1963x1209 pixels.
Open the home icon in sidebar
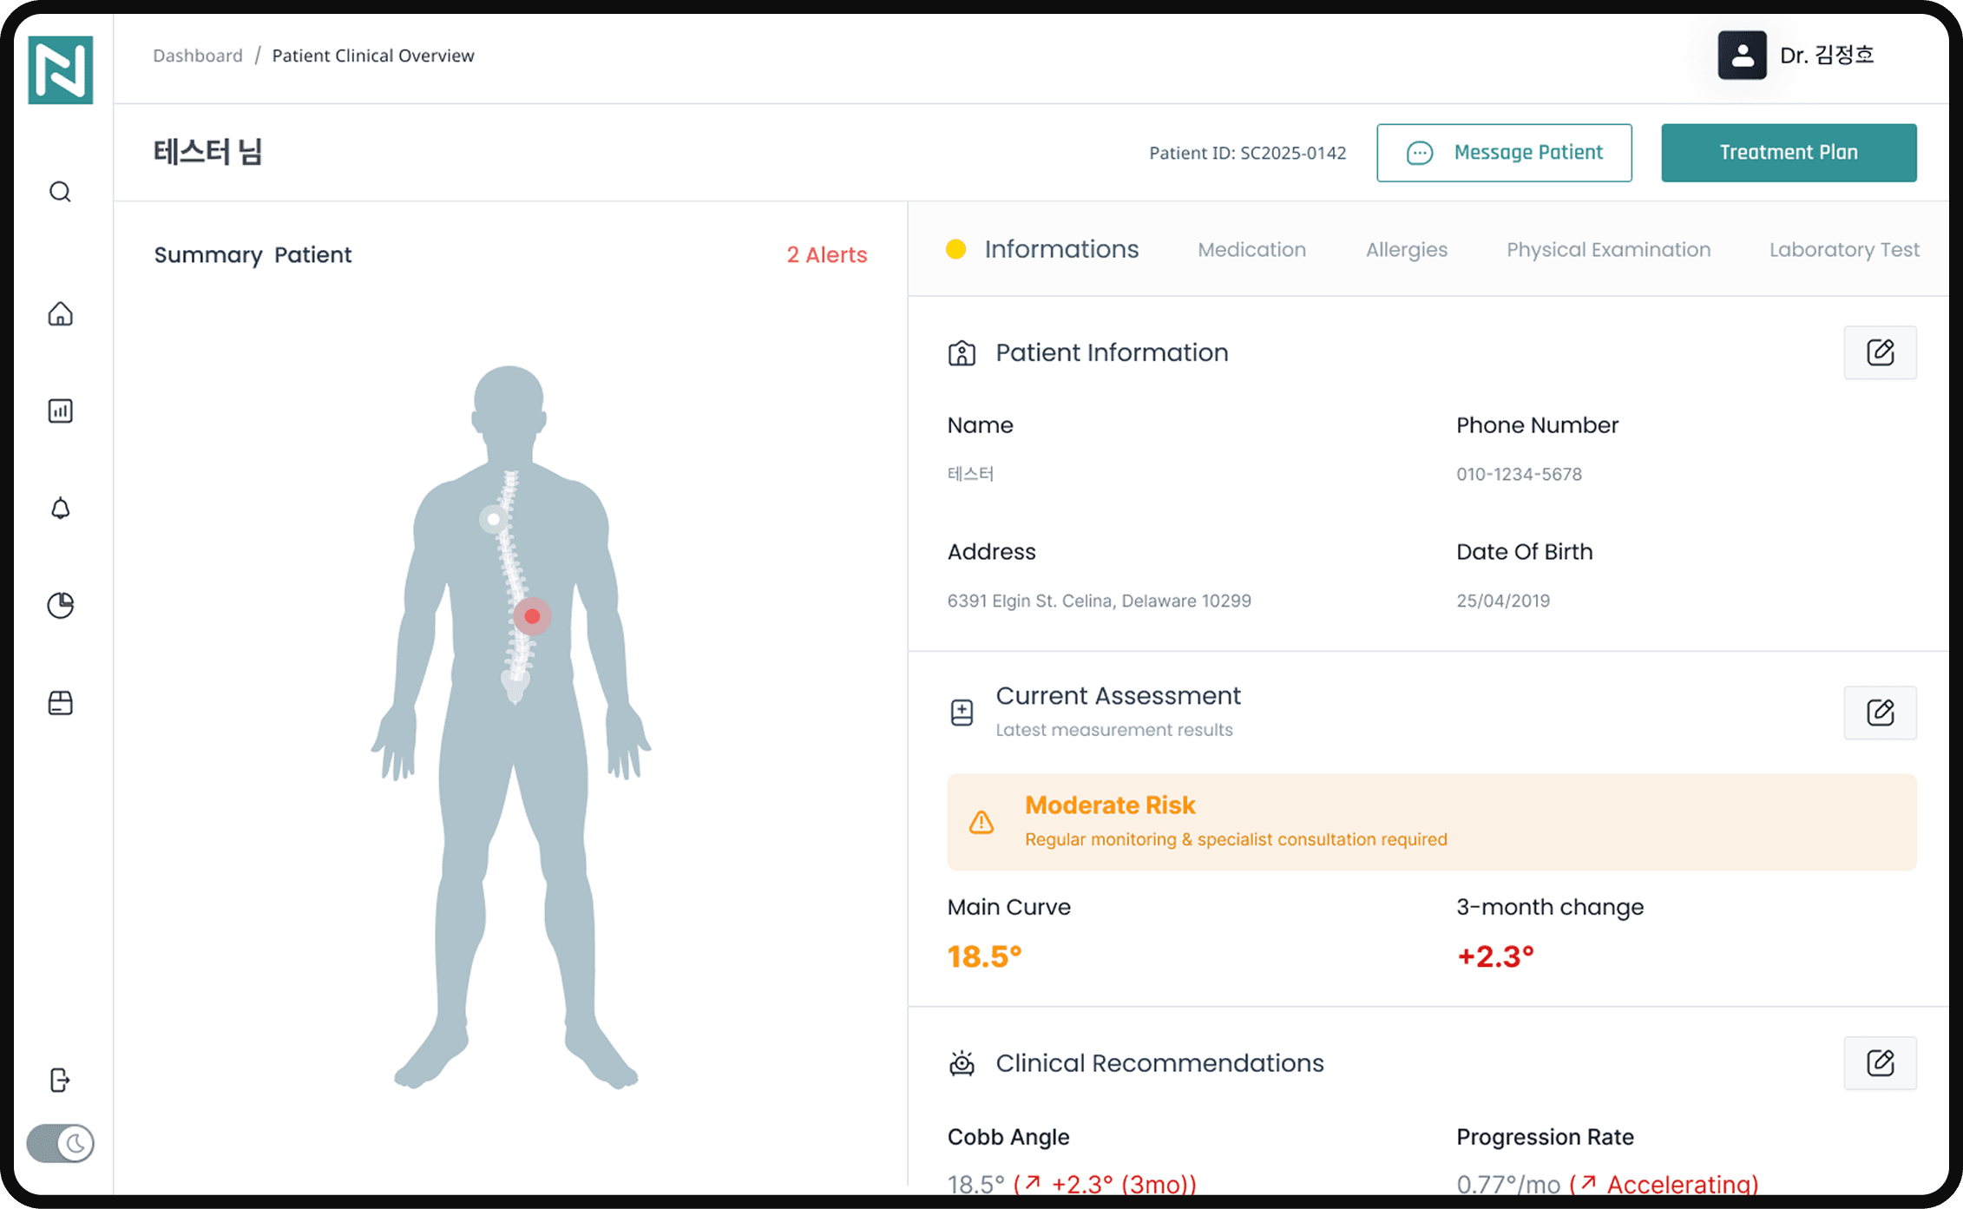point(60,313)
